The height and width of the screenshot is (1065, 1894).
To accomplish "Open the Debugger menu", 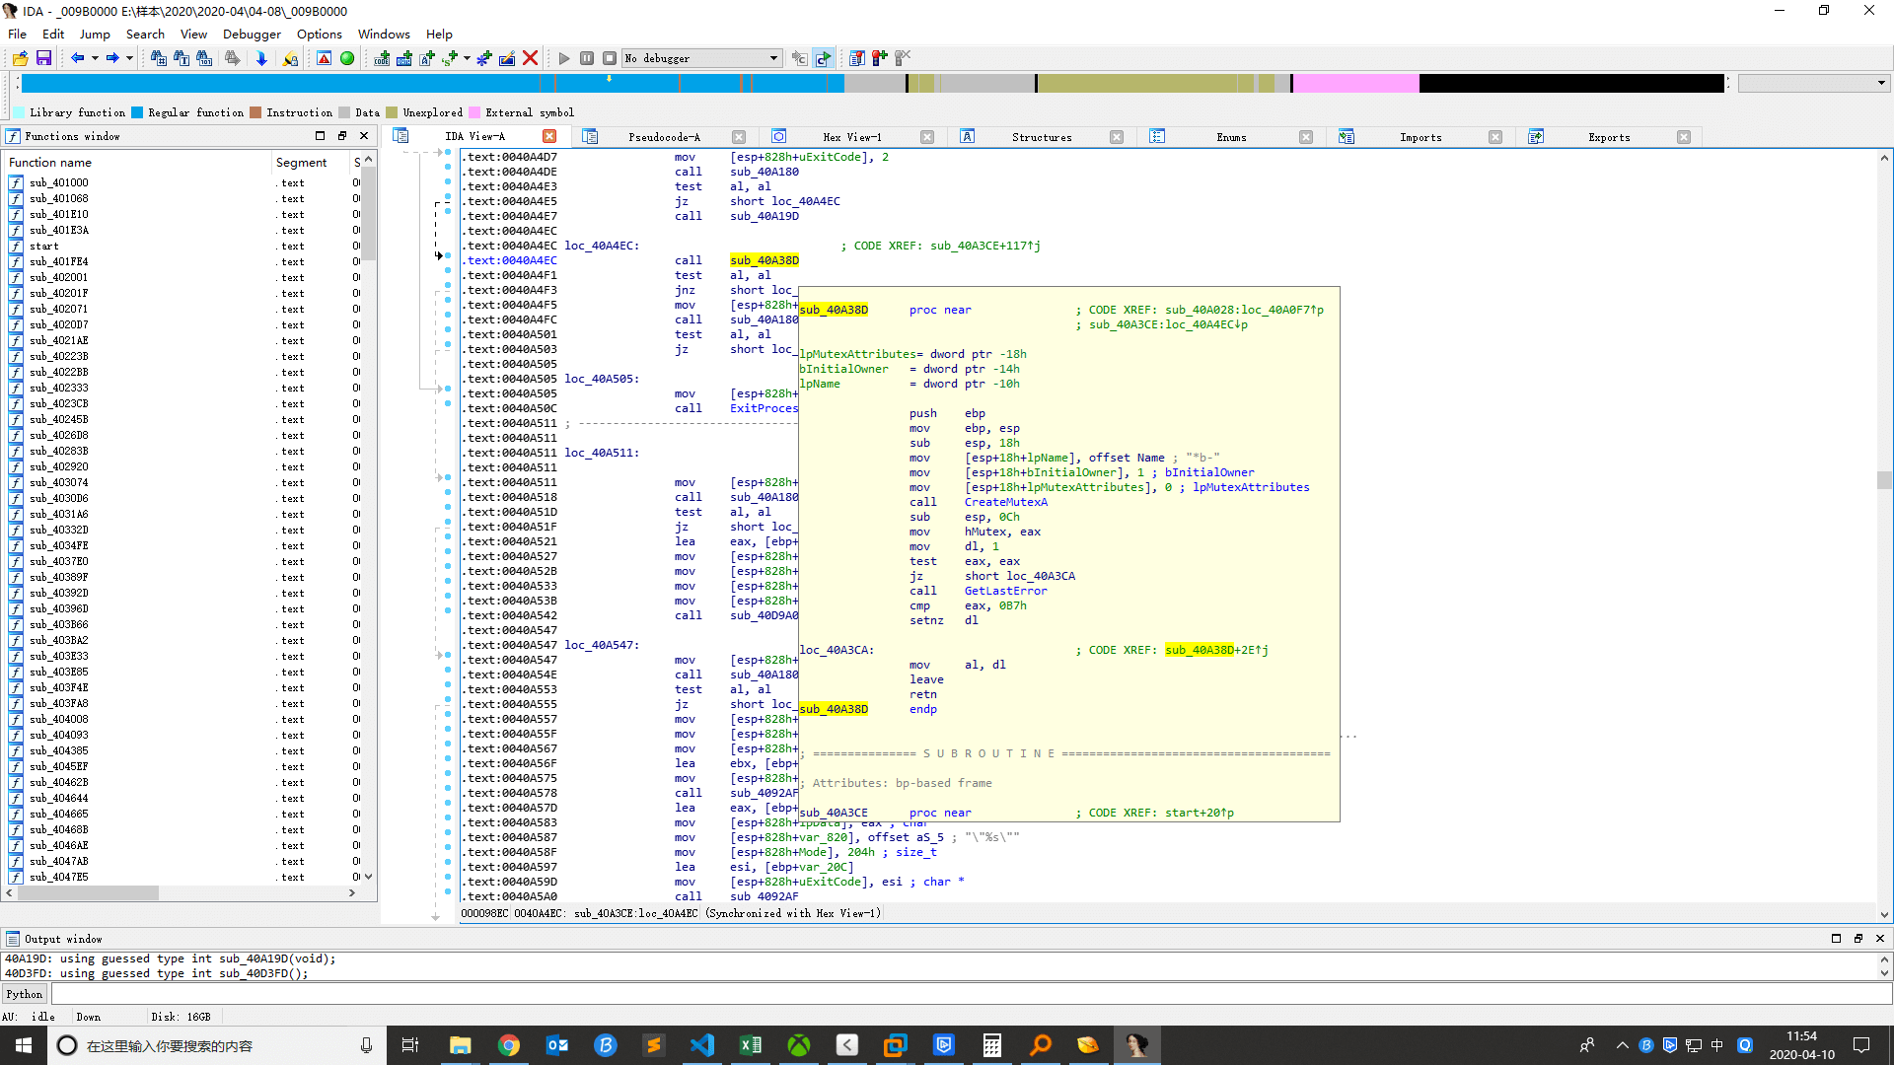I will click(x=252, y=34).
